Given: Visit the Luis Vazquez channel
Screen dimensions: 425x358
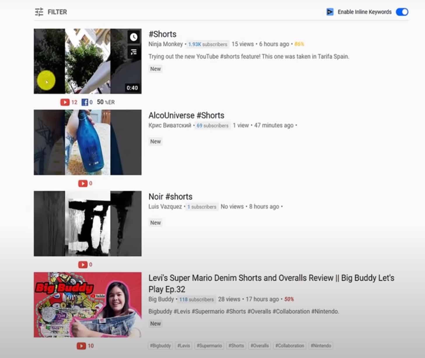Looking at the screenshot, I should 165,207.
